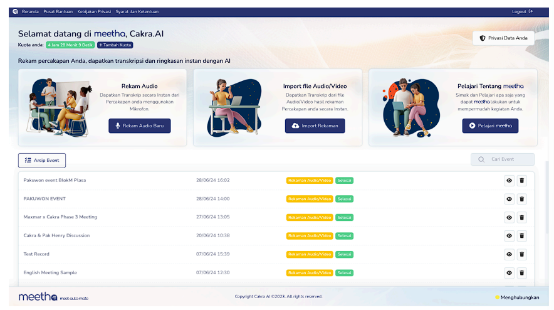Click the page vertical scrollbar
554x310 pixels.
click(x=547, y=198)
